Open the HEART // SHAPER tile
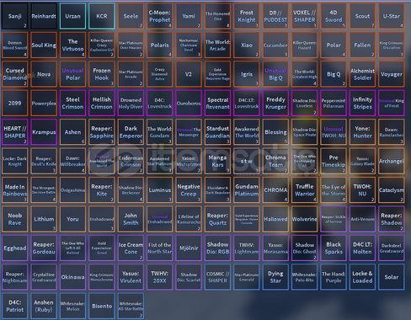 (x=14, y=132)
